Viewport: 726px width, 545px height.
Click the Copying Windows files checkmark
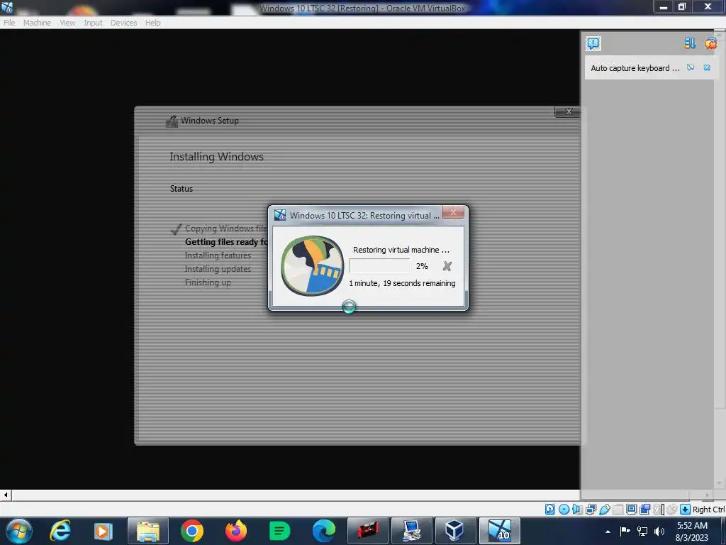pos(176,229)
